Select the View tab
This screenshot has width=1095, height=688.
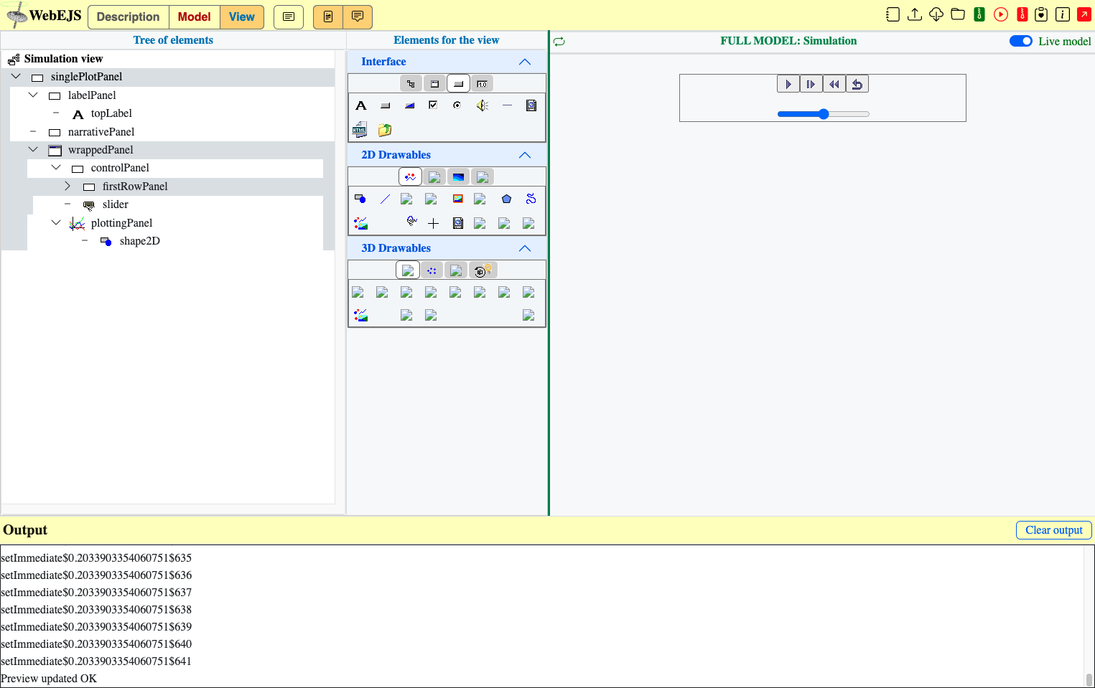pyautogui.click(x=242, y=17)
